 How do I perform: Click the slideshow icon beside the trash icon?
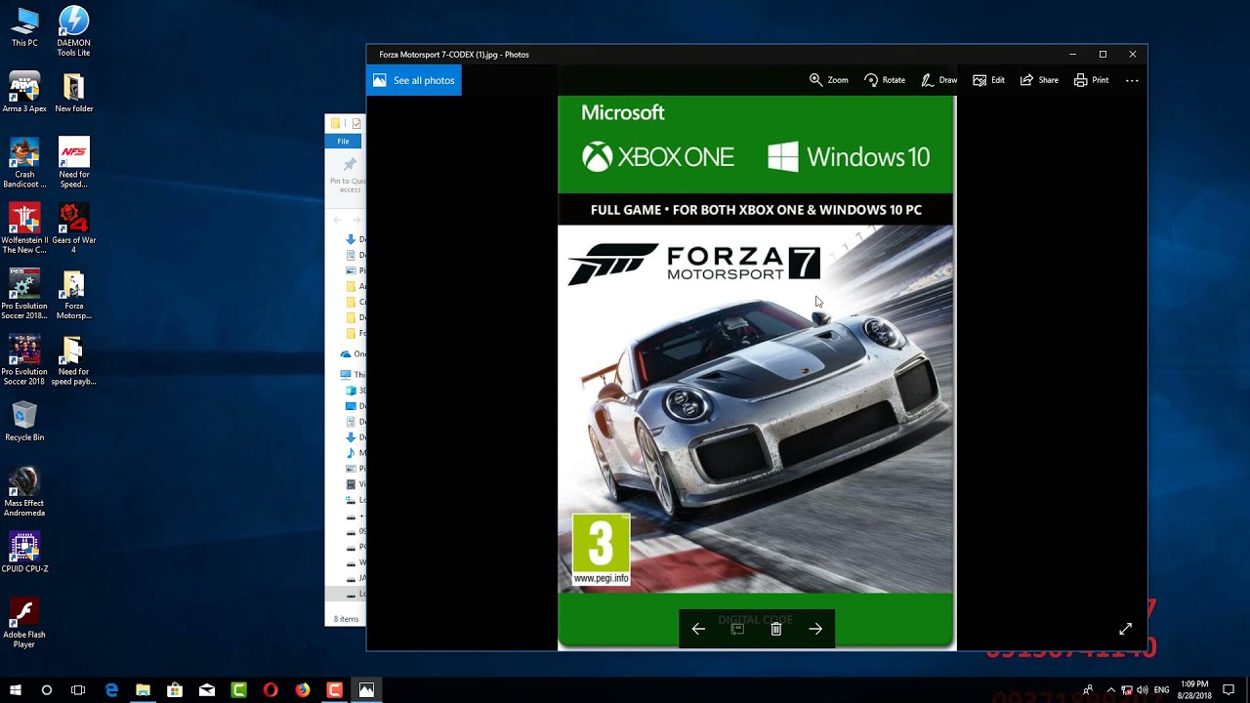click(x=737, y=629)
